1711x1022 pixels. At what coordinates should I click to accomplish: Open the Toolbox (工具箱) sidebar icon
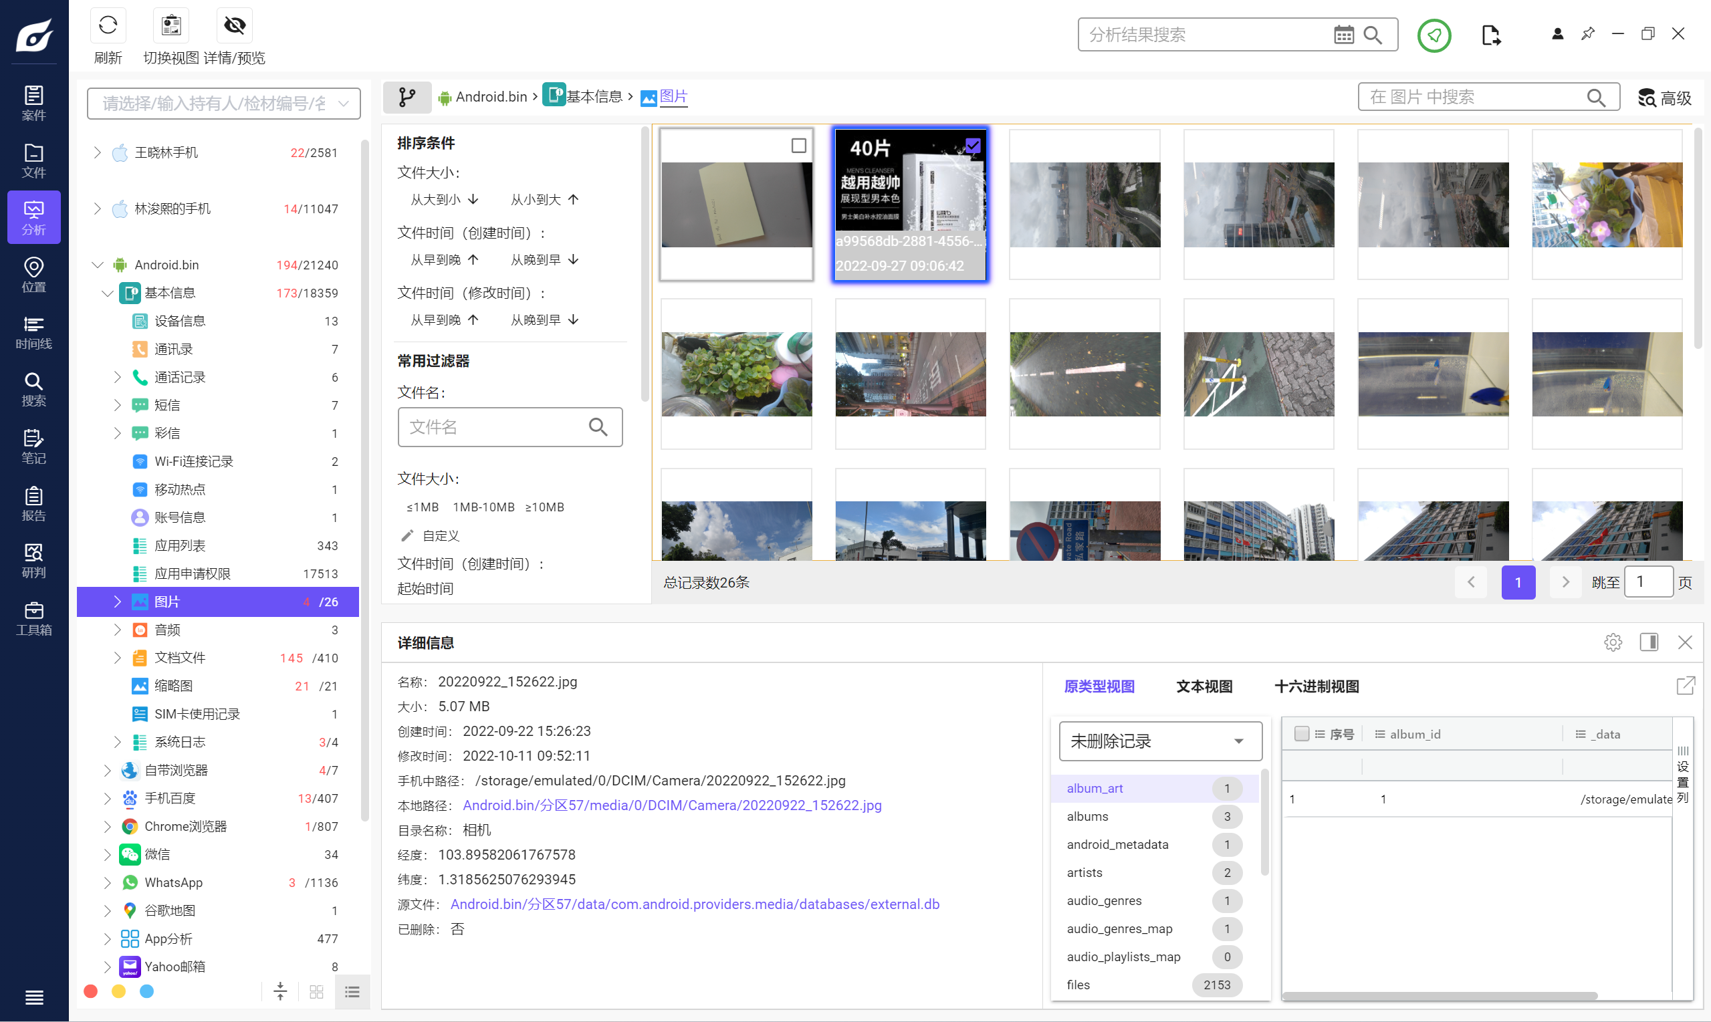pos(33,618)
